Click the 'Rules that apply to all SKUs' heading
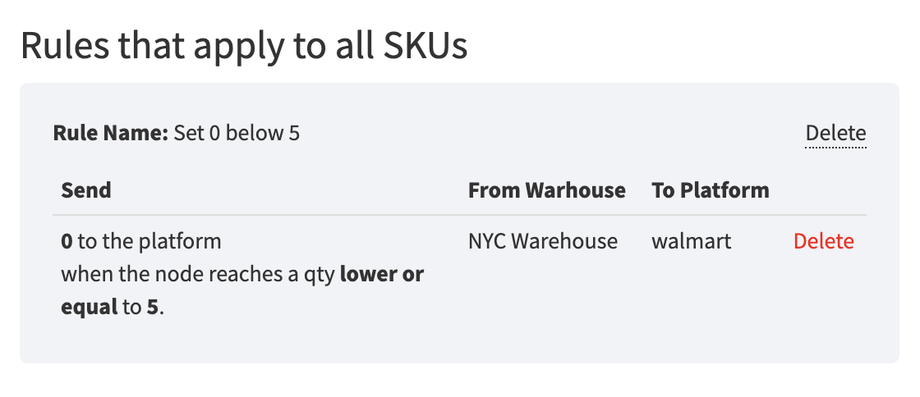 click(244, 46)
